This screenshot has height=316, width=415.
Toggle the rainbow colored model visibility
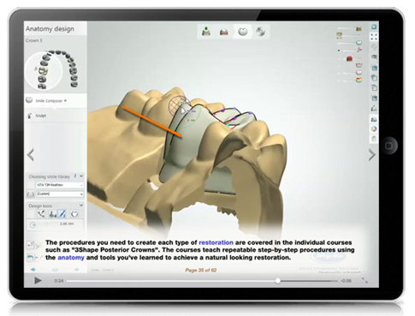[359, 80]
